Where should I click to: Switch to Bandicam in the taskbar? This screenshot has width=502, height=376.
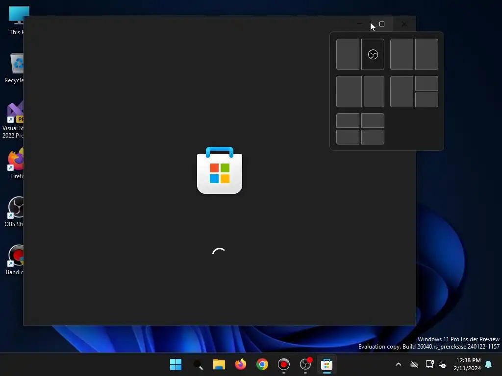click(284, 364)
